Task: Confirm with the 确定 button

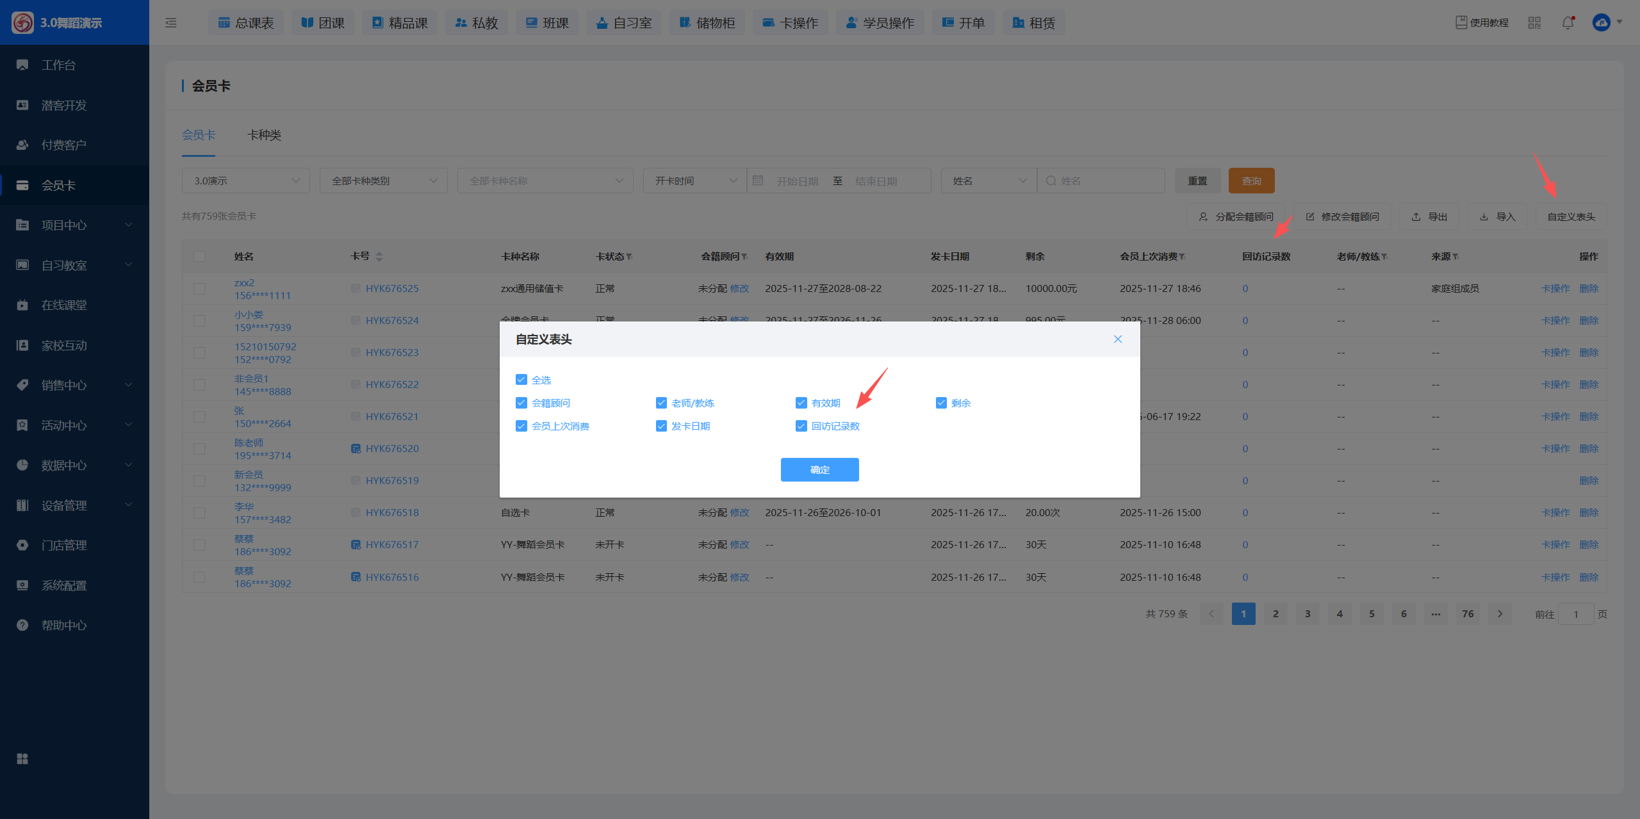Action: tap(819, 469)
